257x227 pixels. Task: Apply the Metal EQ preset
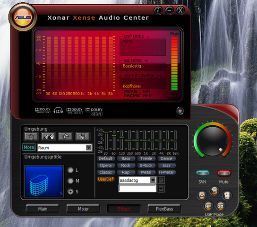(x=146, y=172)
